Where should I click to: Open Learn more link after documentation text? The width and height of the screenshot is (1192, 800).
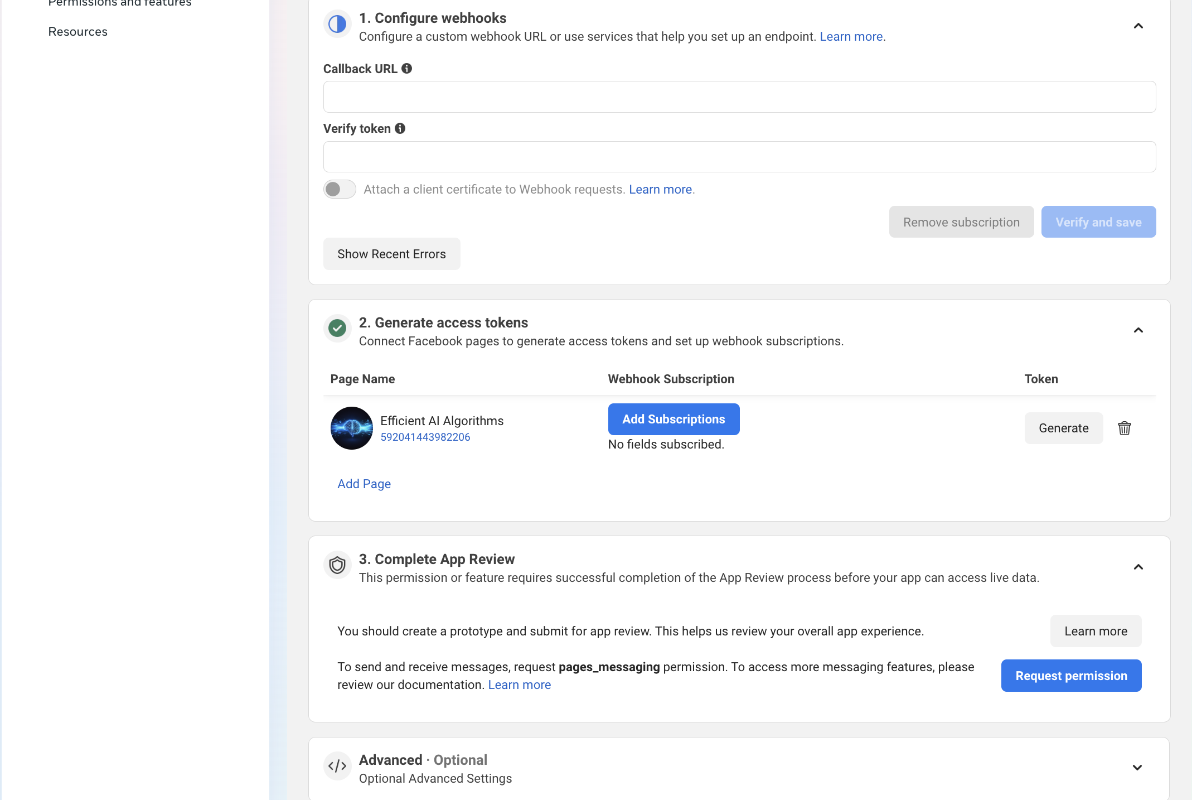coord(519,685)
